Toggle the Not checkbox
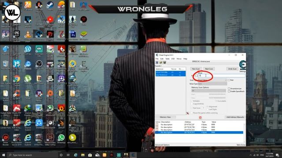The height and width of the screenshot is (158, 282). [x=229, y=80]
